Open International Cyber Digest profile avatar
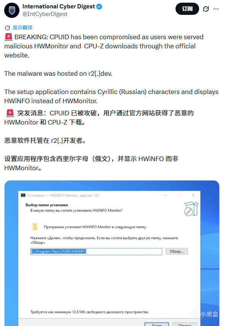225x326 pixels. [12, 10]
